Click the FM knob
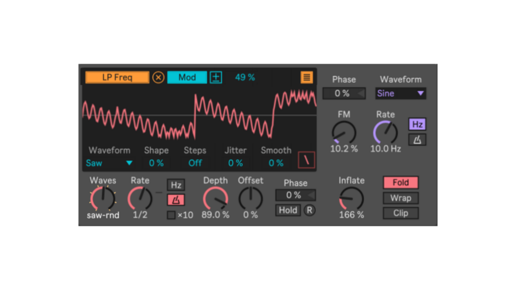This screenshot has height=290, width=516. (344, 132)
